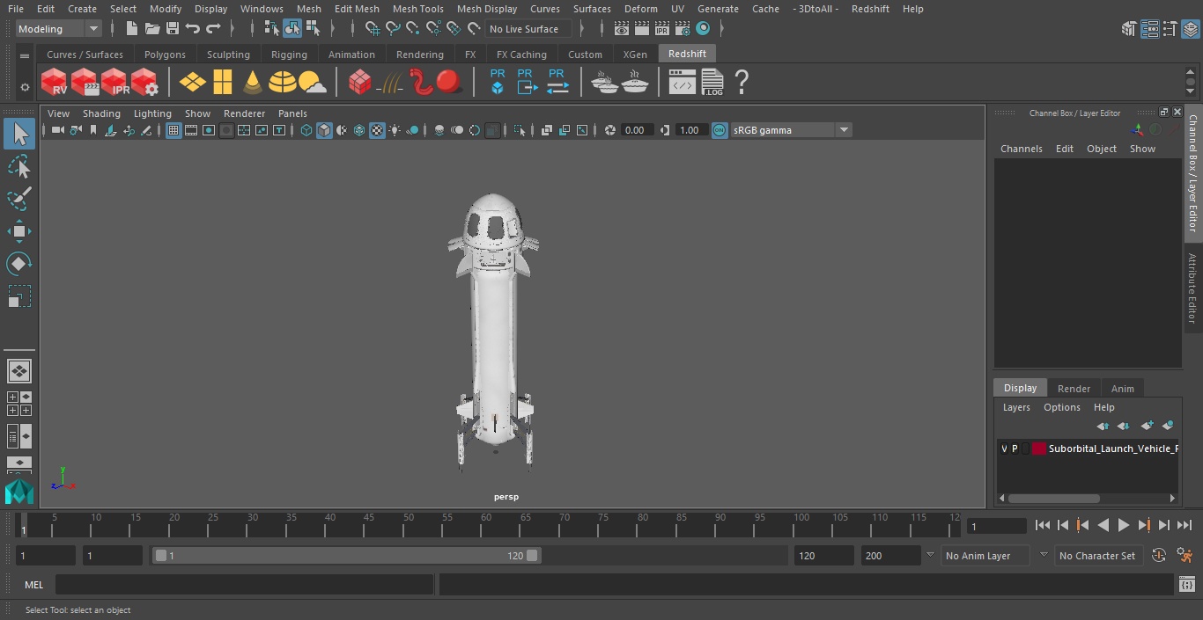This screenshot has height=620, width=1203.
Task: Click the Suborbital_Launch_Vehicle layer color swatch
Action: tap(1039, 449)
